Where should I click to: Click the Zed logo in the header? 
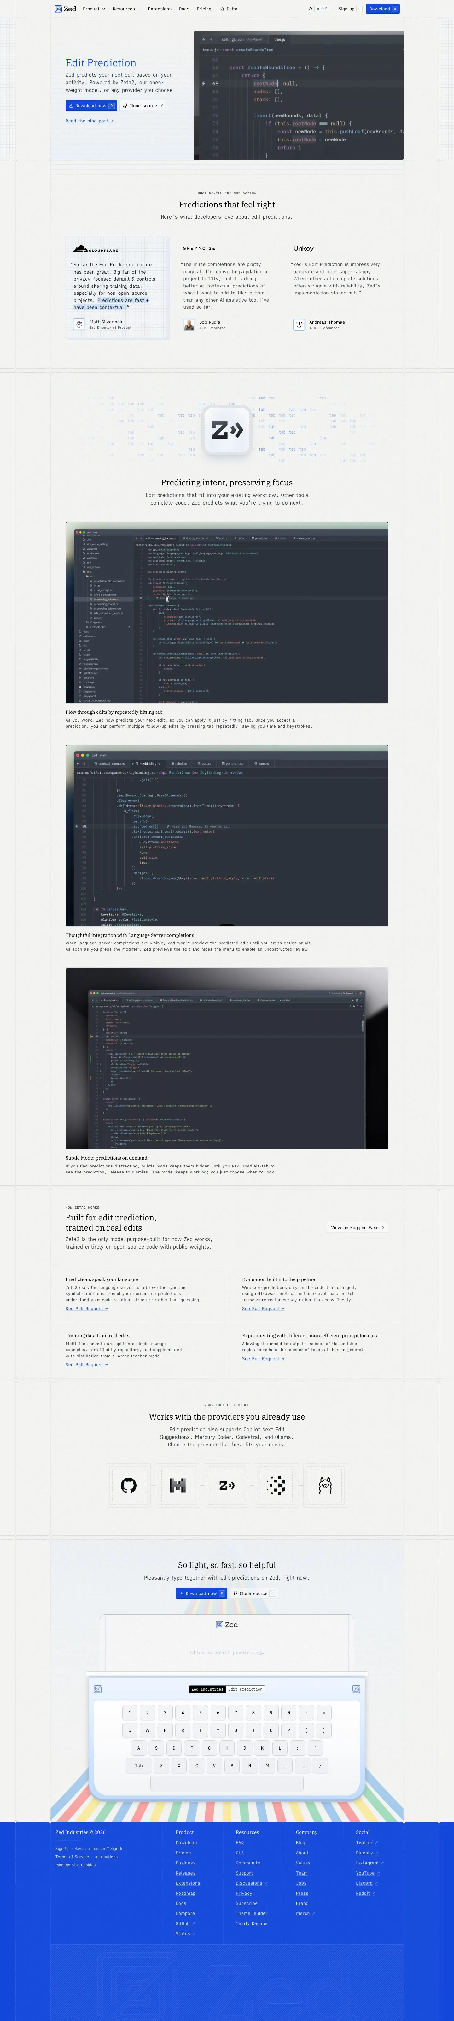click(x=66, y=9)
